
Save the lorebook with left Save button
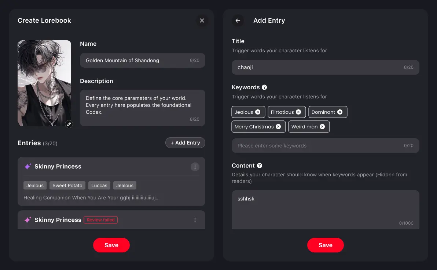point(111,245)
